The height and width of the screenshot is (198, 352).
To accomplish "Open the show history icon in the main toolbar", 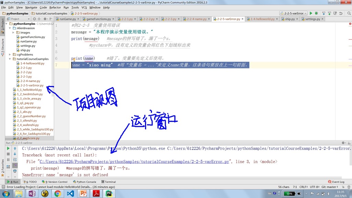I will click(x=335, y=13).
